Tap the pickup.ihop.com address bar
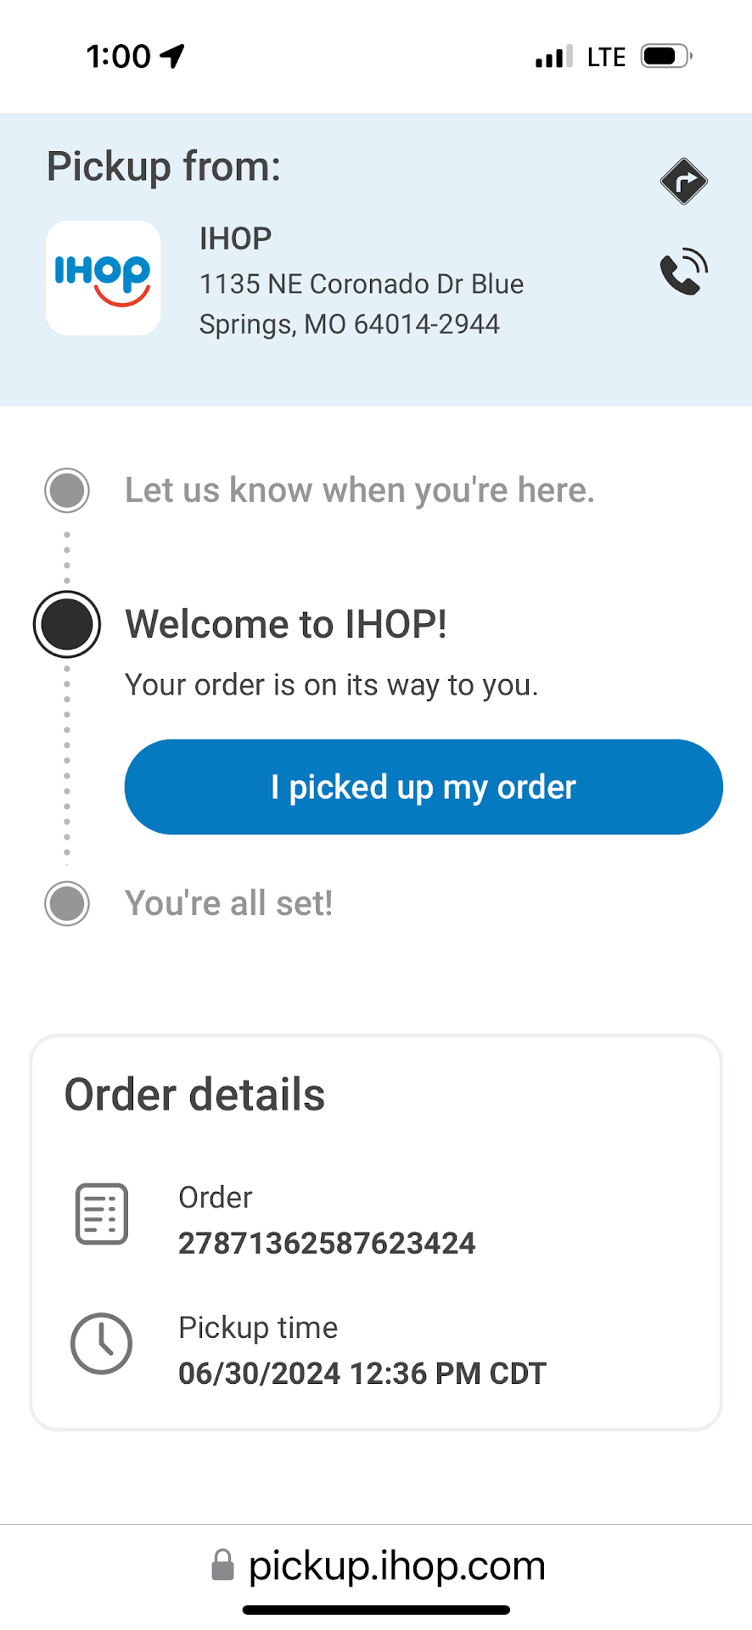 point(396,1565)
